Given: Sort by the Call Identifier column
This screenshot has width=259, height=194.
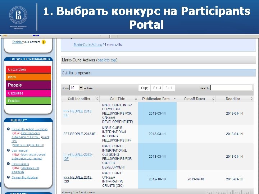Looking at the screenshot, I should click(x=80, y=99).
